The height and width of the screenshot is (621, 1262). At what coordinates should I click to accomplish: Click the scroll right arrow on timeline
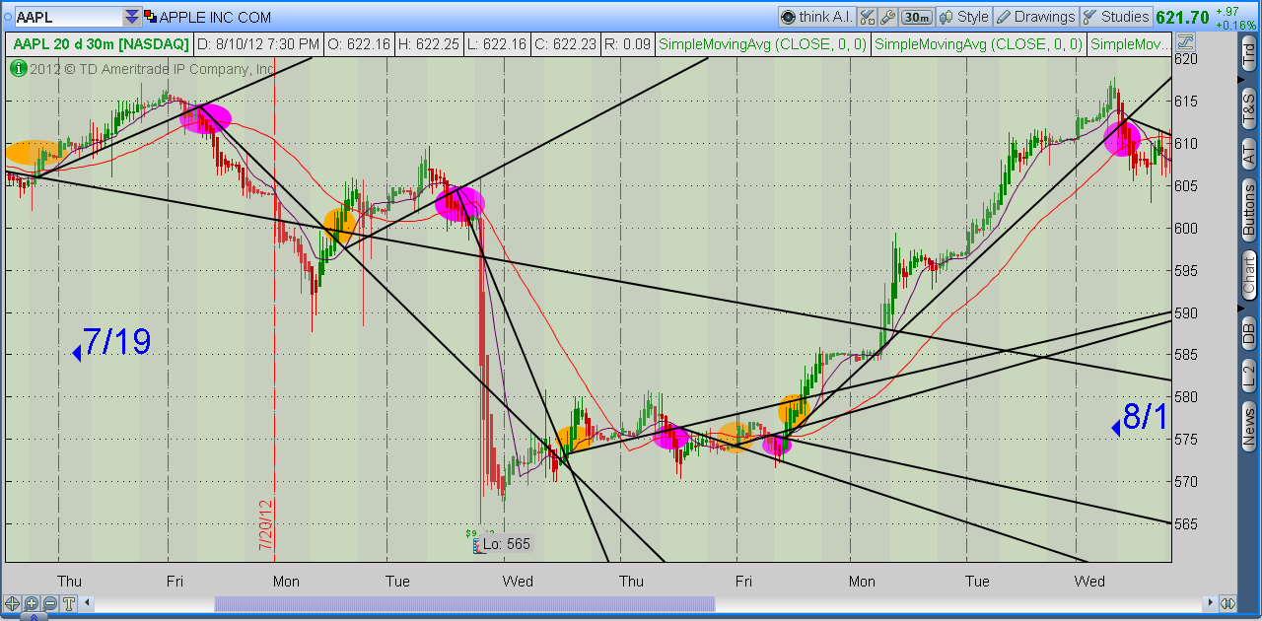(1211, 603)
